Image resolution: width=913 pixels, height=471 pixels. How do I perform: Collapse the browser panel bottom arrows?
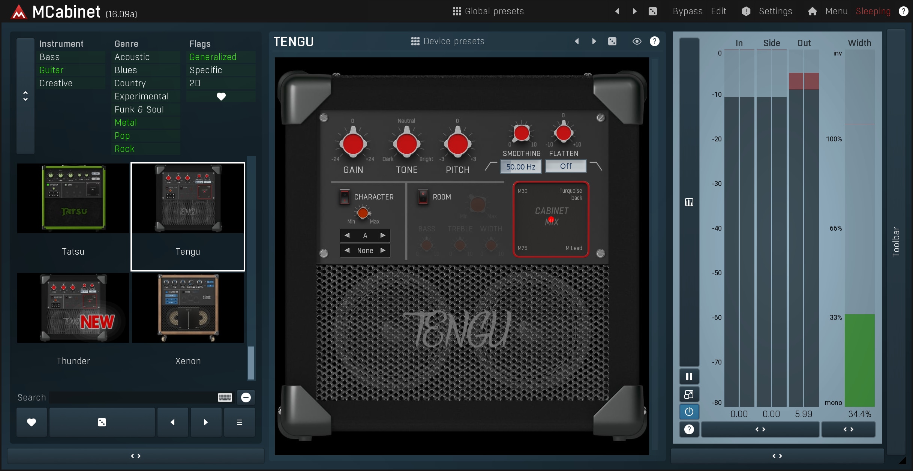click(136, 456)
